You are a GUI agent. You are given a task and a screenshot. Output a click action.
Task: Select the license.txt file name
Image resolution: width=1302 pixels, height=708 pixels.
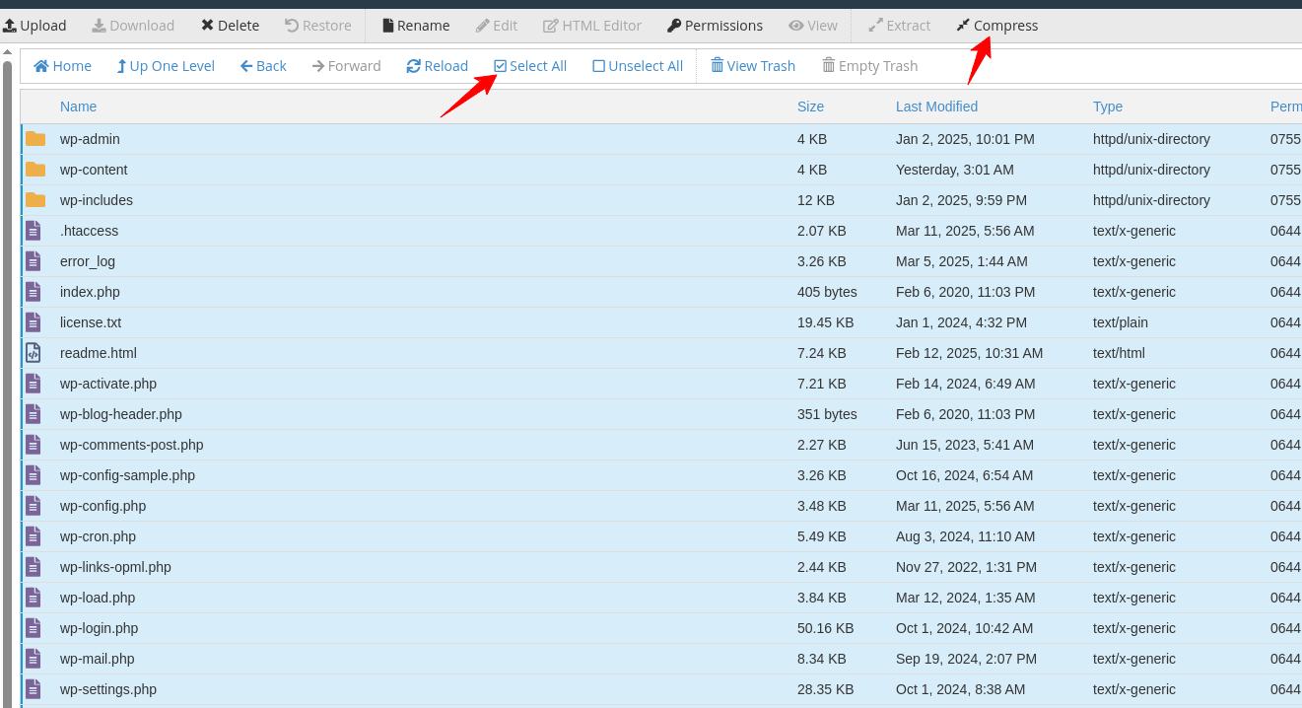(x=91, y=322)
